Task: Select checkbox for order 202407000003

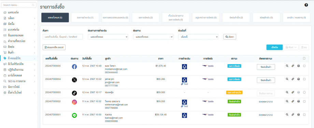Action: [304, 93]
